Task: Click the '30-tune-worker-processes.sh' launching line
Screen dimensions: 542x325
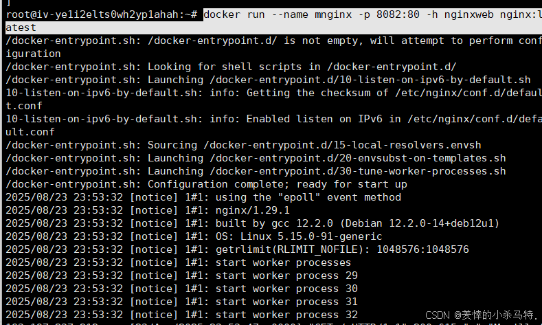Action: click(x=256, y=171)
